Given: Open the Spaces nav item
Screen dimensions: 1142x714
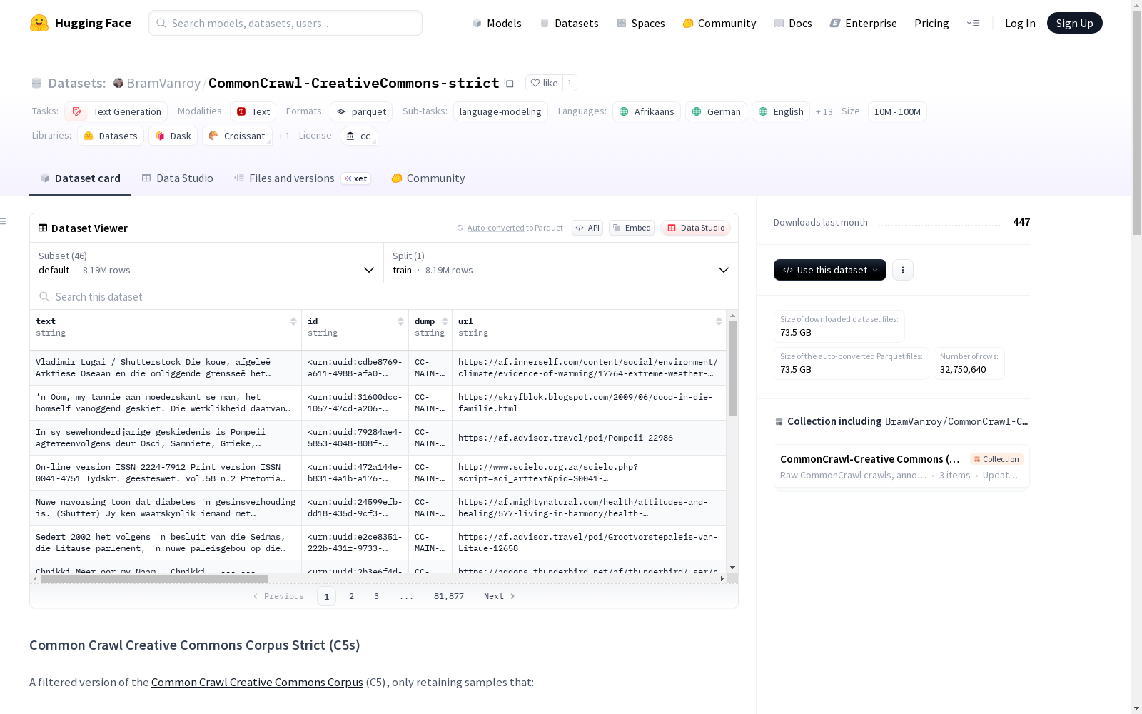Looking at the screenshot, I should pyautogui.click(x=641, y=23).
